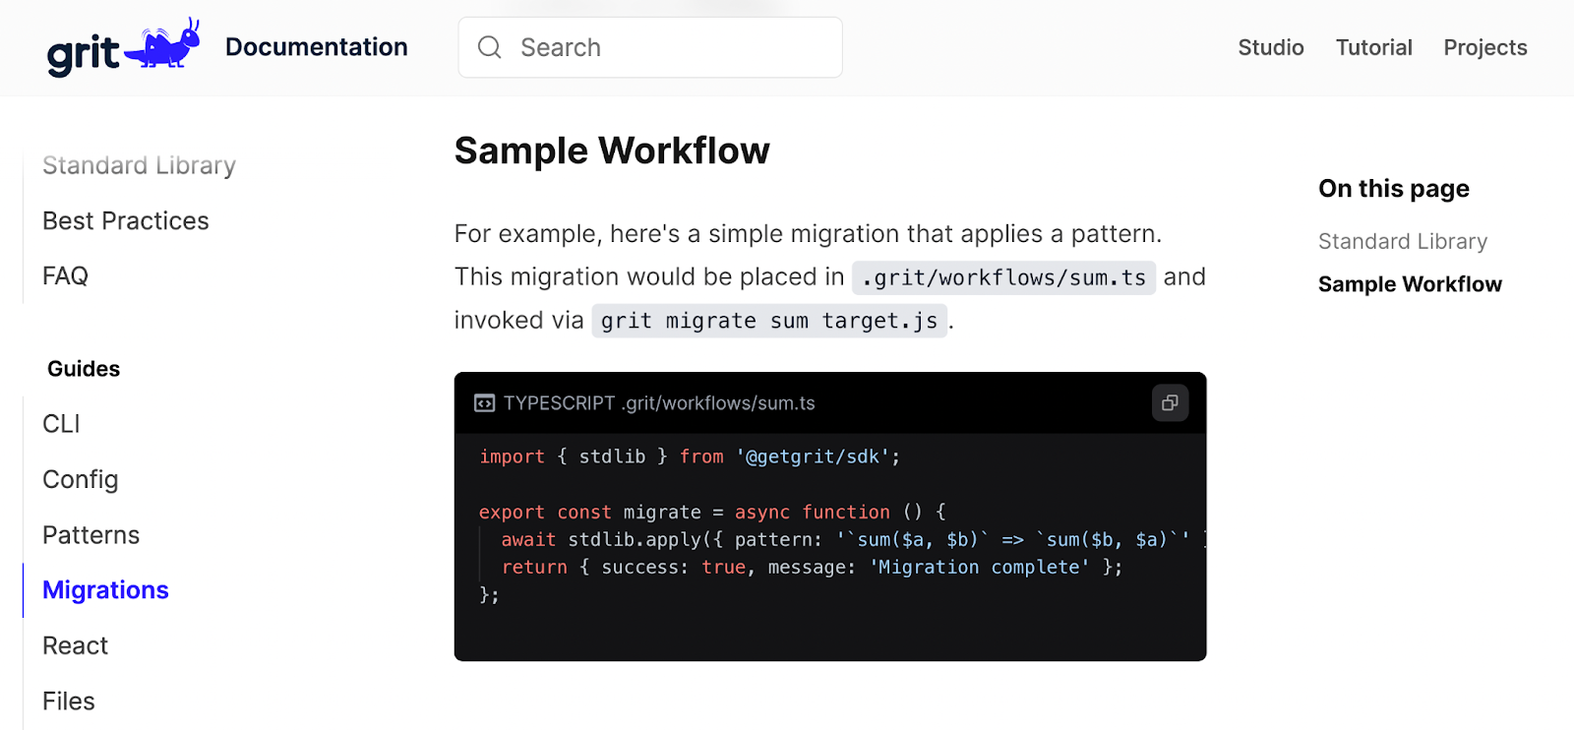This screenshot has height=730, width=1574.
Task: Open the Tutorial page
Action: tap(1373, 47)
